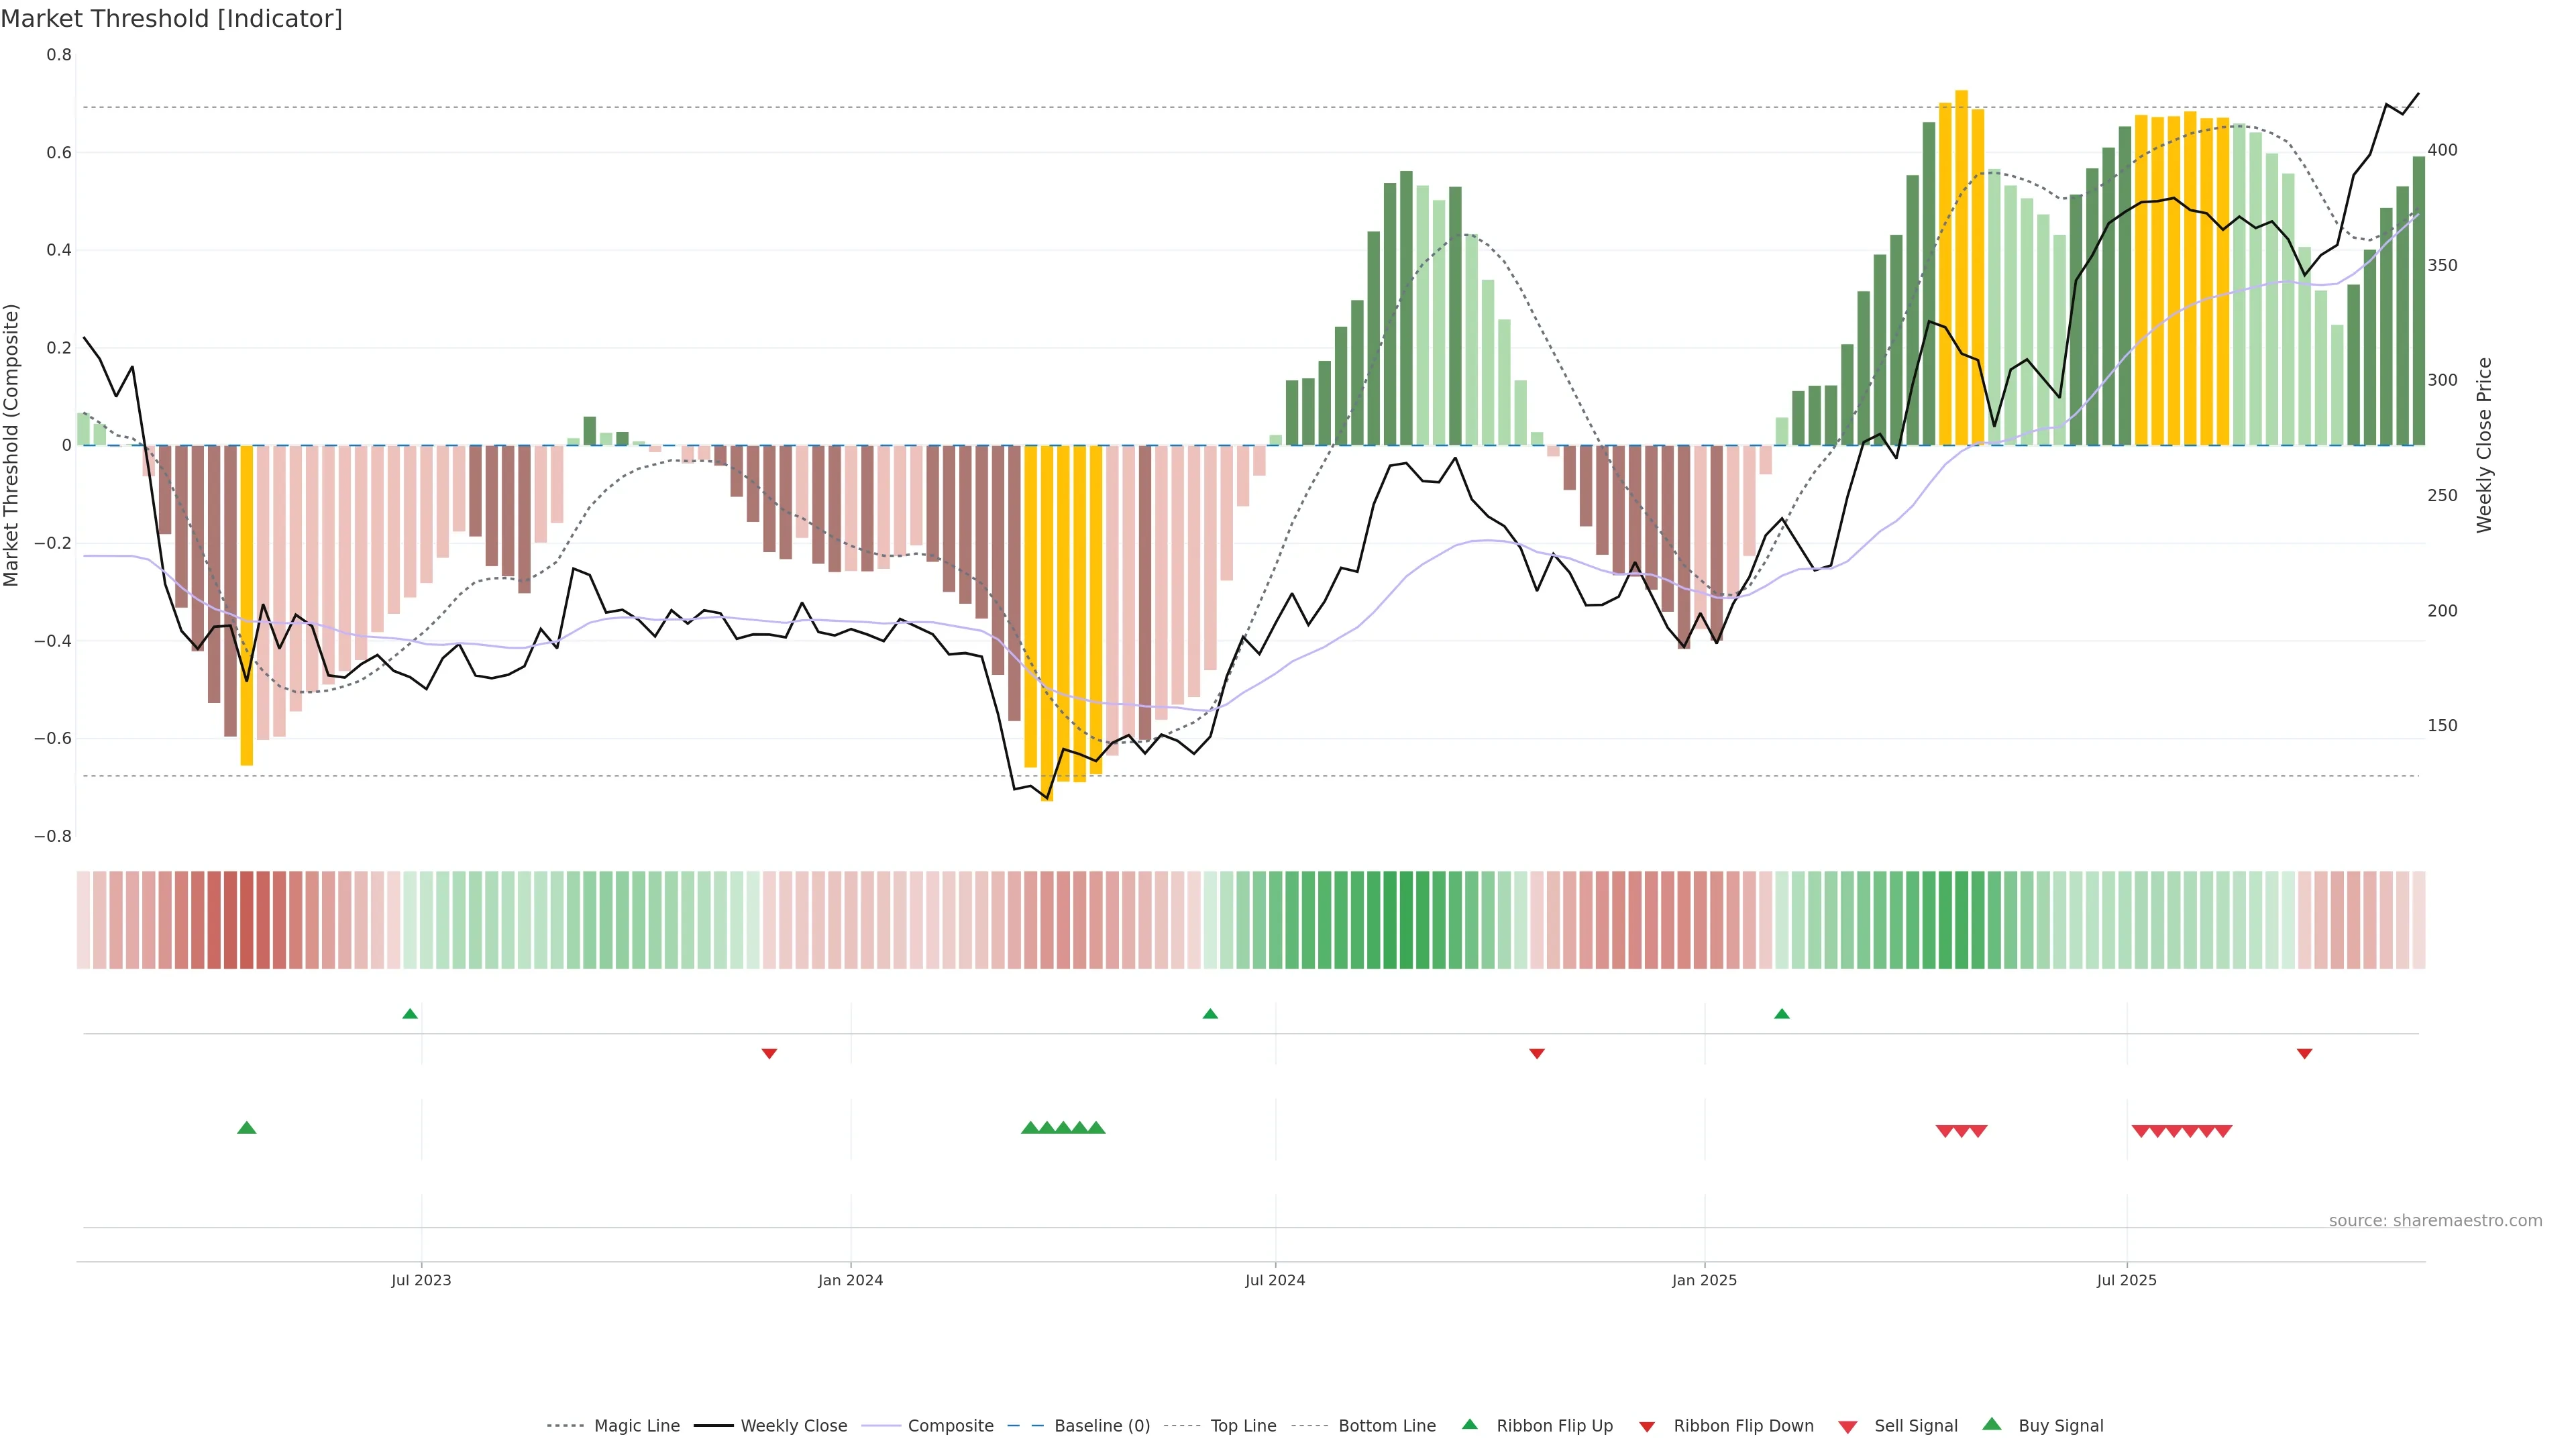Click the source: sharemaestro.com text
This screenshot has height=1449, width=2576.
[2435, 1220]
